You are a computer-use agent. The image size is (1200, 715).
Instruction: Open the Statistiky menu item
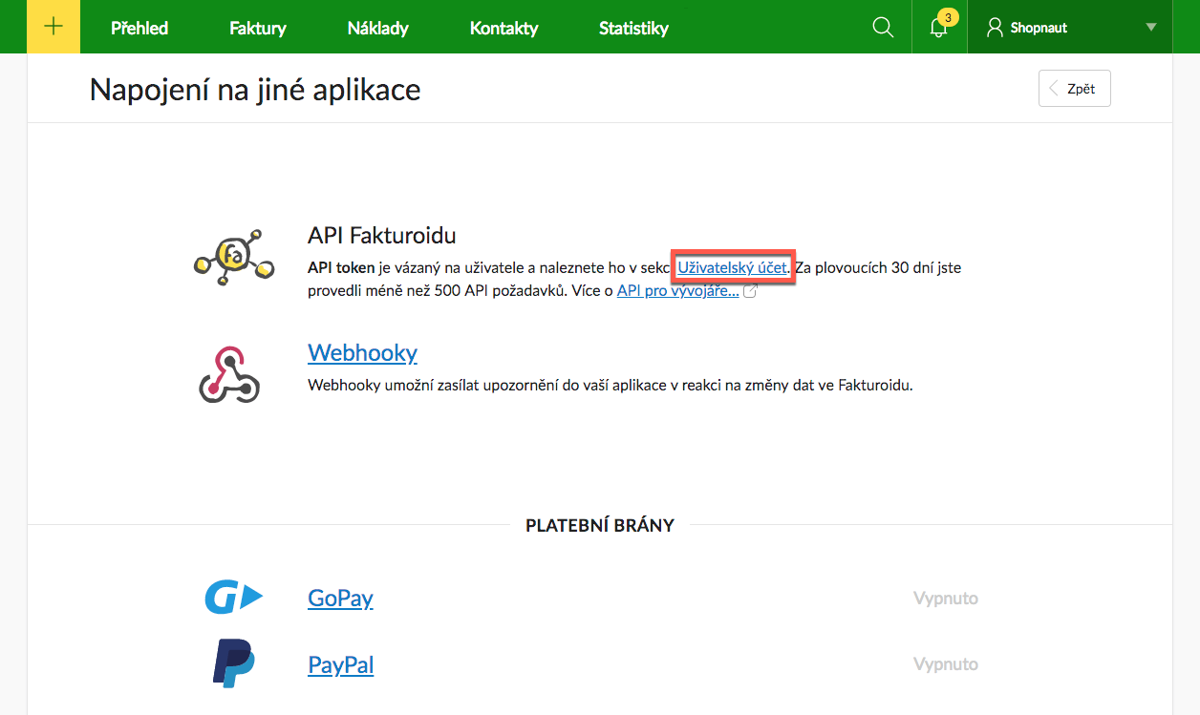click(633, 28)
